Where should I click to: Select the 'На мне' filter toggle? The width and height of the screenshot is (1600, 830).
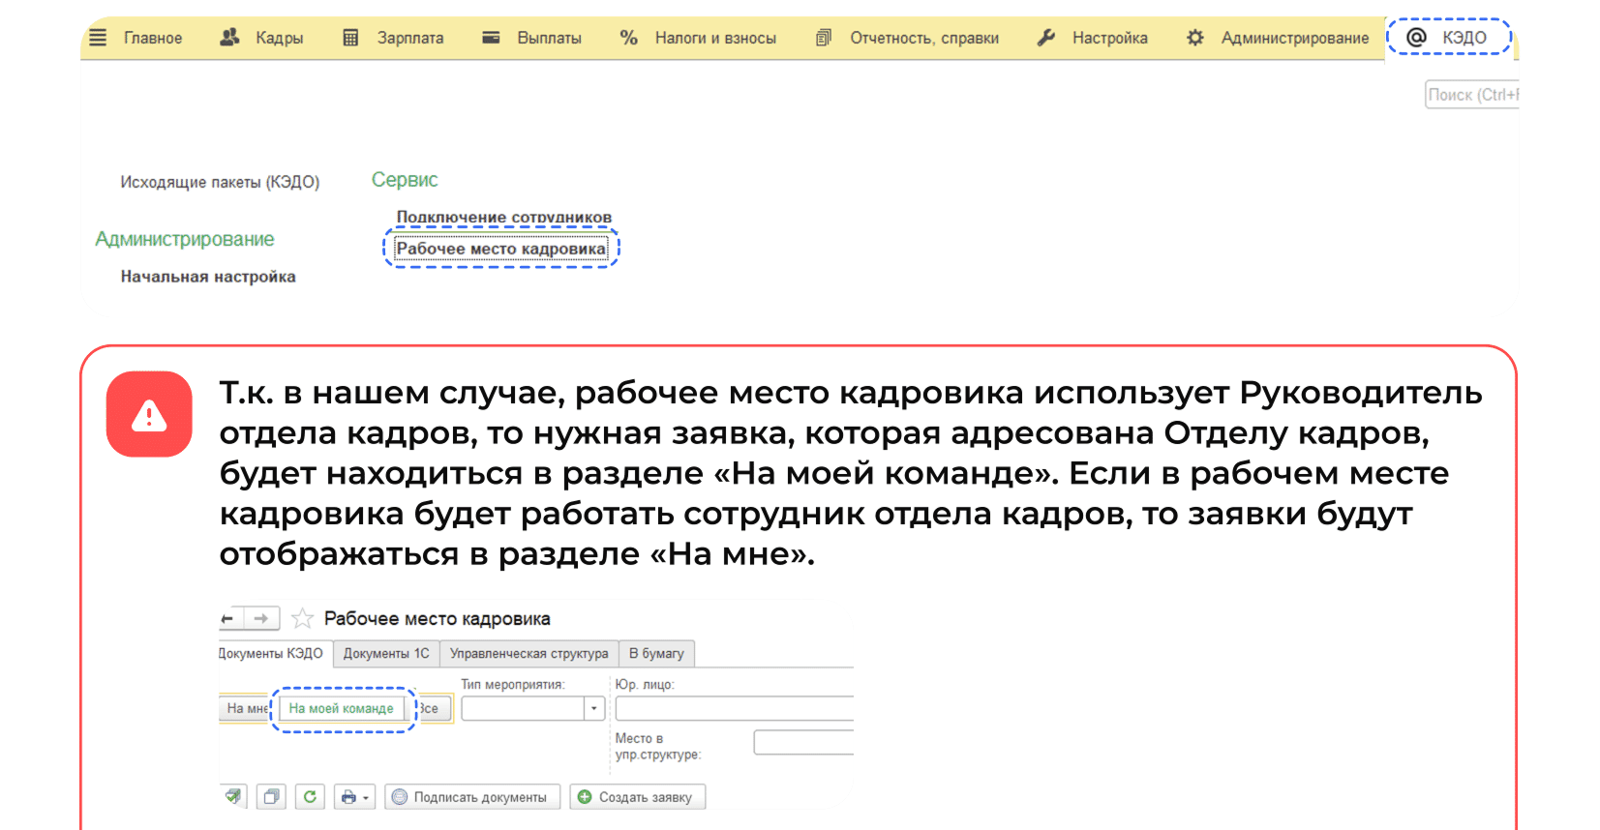point(246,708)
